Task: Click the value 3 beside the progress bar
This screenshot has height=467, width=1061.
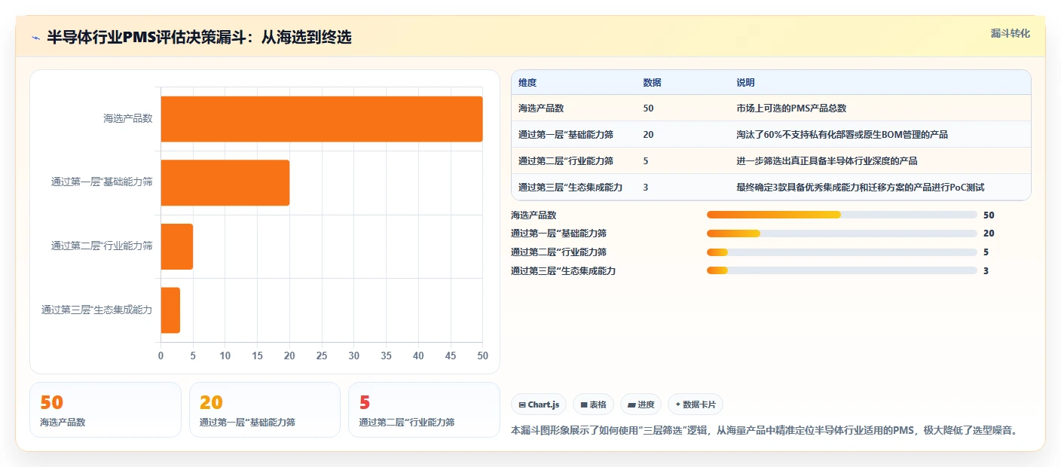Action: (986, 270)
